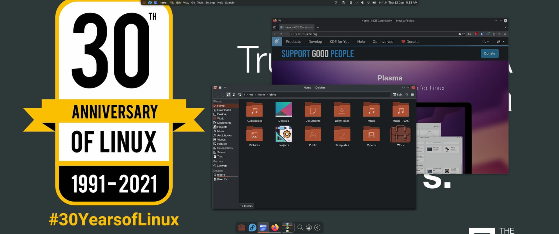The height and width of the screenshot is (234, 559).
Task: Select Downloads in Places sidebar
Action: [x=226, y=110]
